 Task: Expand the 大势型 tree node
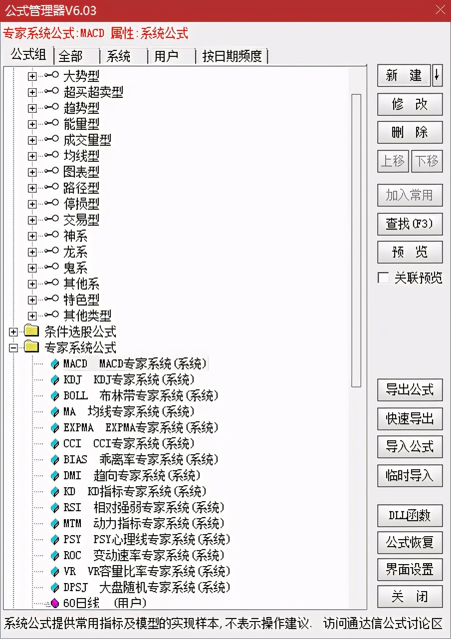tap(32, 77)
